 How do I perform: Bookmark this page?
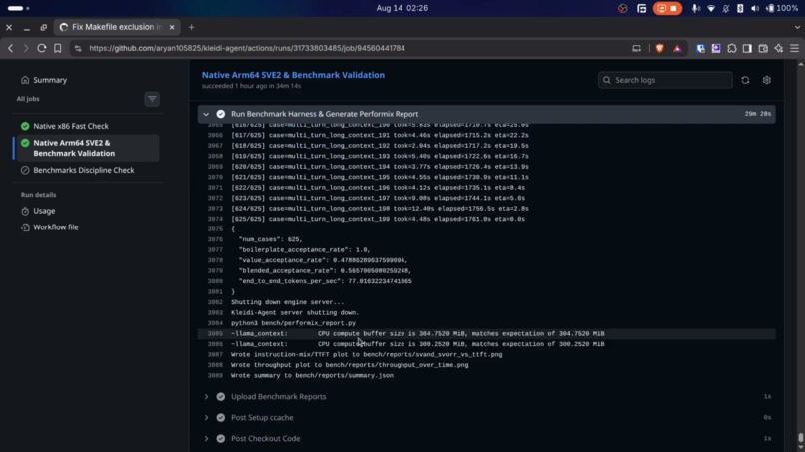(x=58, y=48)
